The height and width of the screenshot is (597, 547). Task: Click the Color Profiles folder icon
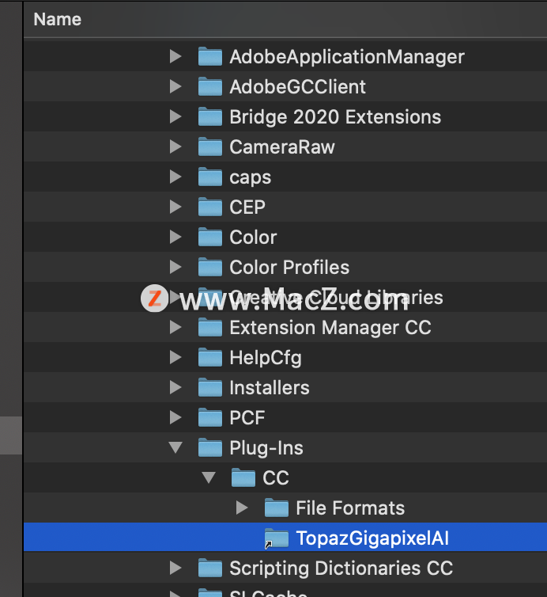click(210, 267)
